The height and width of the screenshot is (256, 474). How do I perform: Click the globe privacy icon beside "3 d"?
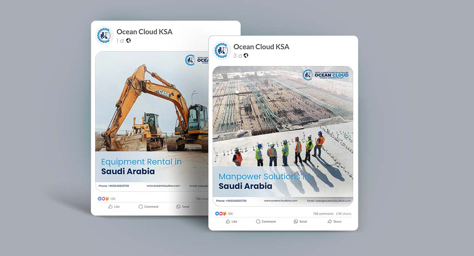[246, 56]
